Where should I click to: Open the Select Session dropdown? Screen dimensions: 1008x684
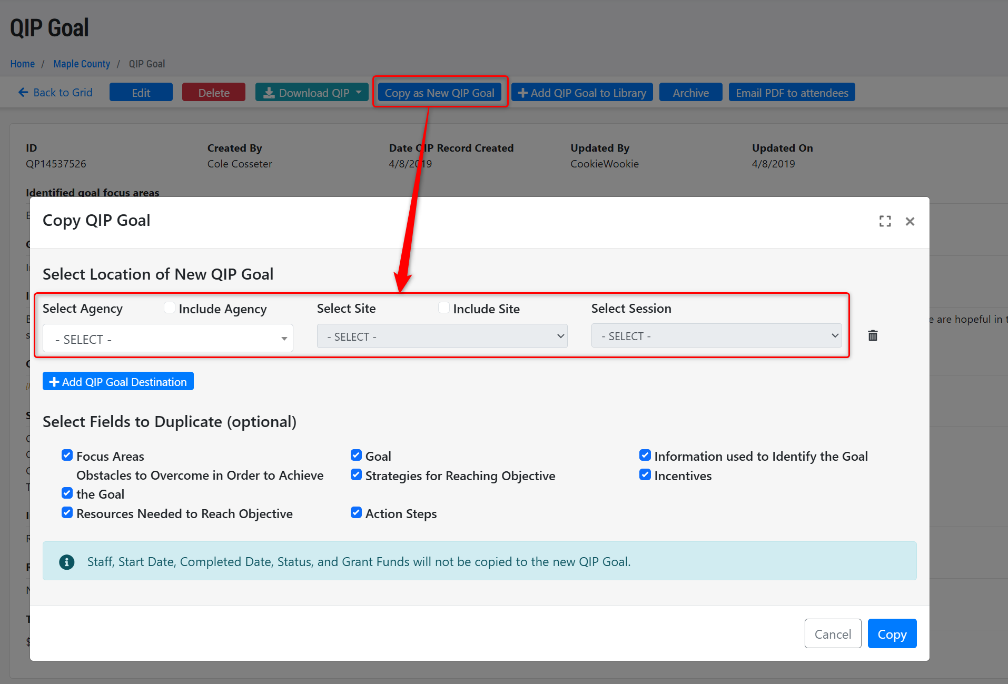pyautogui.click(x=717, y=335)
